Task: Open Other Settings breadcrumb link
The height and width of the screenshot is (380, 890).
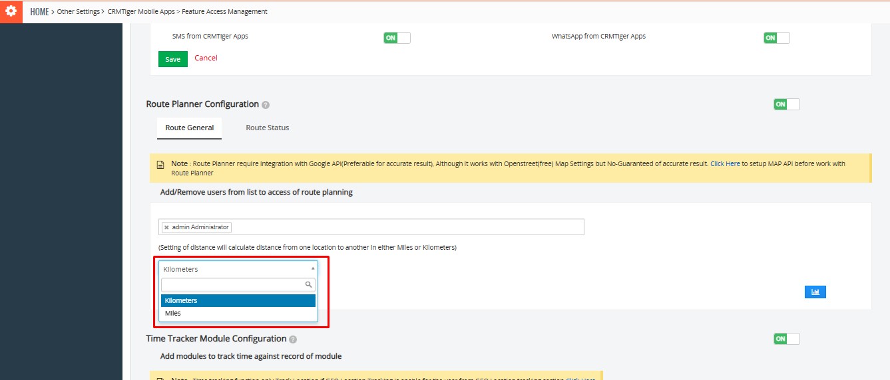Action: click(x=79, y=12)
